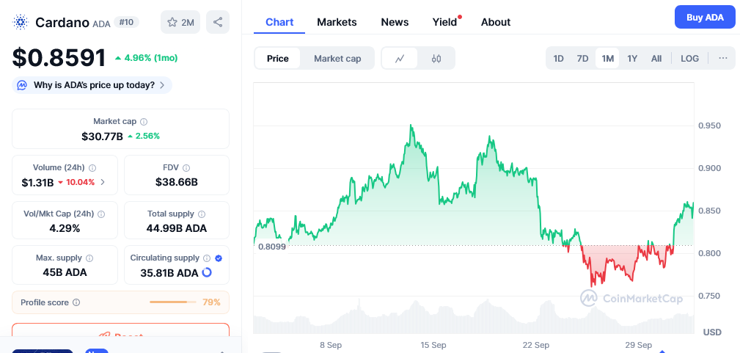The width and height of the screenshot is (740, 353).
Task: Open the Yield tab
Action: coord(444,22)
